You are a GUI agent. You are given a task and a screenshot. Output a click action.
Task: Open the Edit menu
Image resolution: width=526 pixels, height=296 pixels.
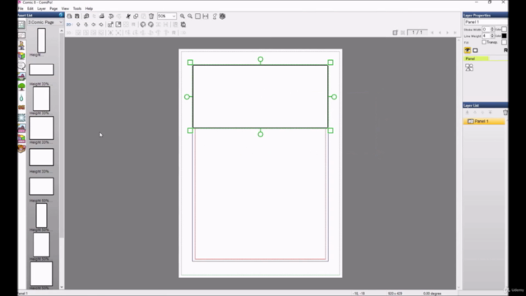[x=30, y=8]
